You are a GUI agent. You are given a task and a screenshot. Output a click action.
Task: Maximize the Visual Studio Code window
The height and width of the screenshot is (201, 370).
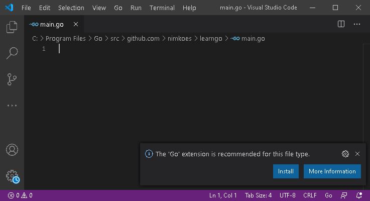tap(335, 8)
